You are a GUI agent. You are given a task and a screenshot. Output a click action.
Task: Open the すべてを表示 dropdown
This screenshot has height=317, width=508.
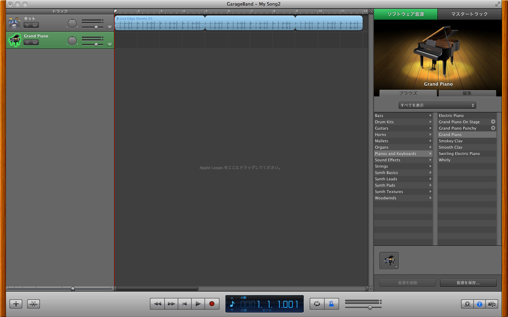437,105
